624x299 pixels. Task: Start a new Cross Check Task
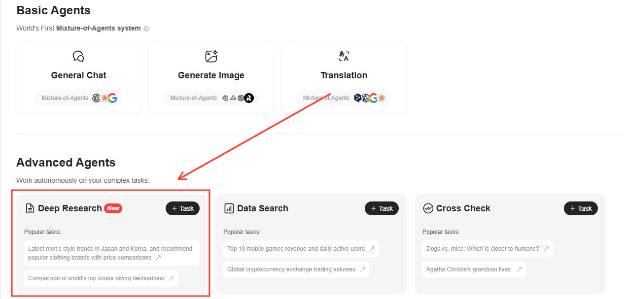click(x=581, y=208)
